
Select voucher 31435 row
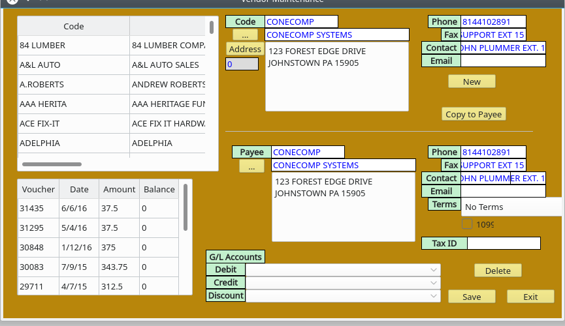(98, 209)
